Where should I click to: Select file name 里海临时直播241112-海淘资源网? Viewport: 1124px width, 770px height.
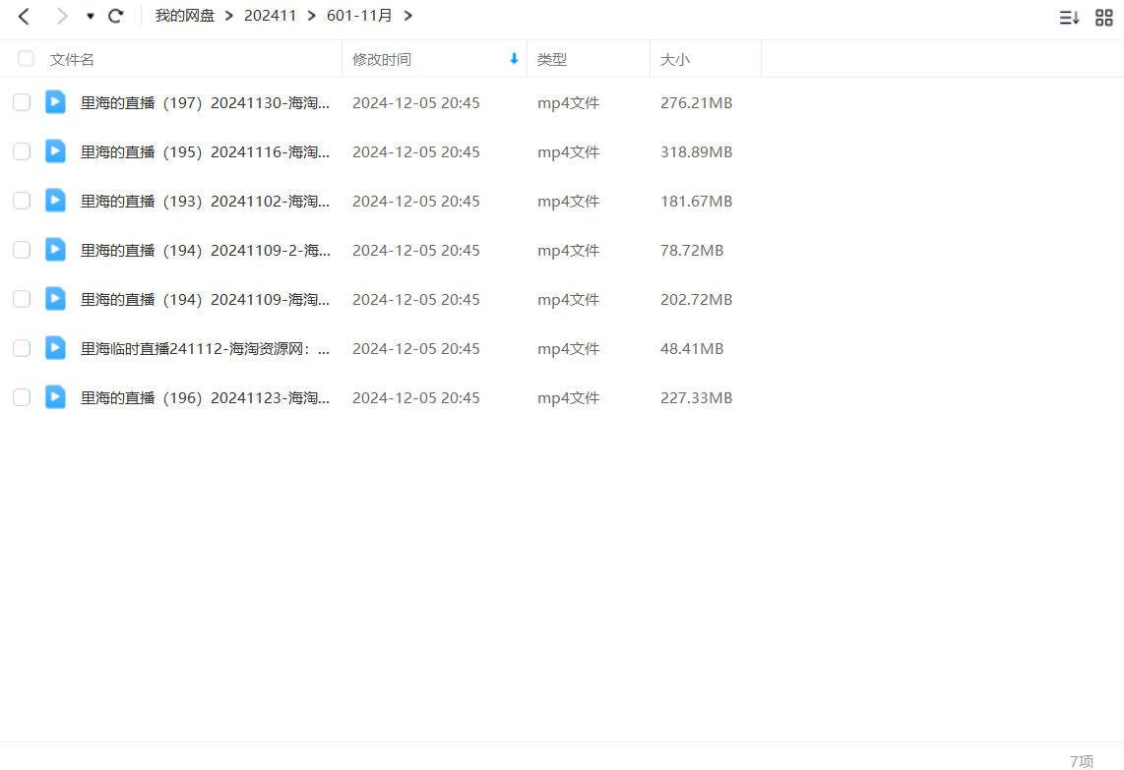(205, 349)
